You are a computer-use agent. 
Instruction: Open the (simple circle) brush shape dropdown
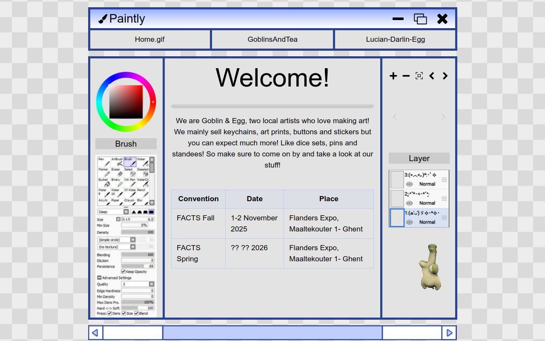(x=133, y=240)
